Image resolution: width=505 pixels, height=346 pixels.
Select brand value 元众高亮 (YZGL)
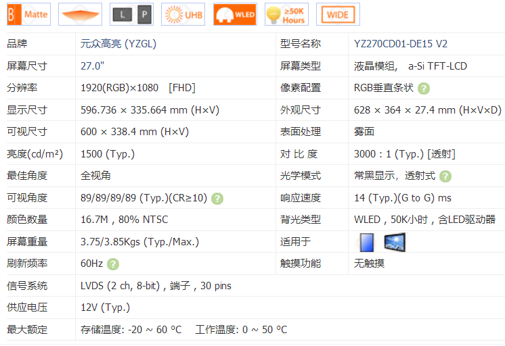(x=118, y=44)
